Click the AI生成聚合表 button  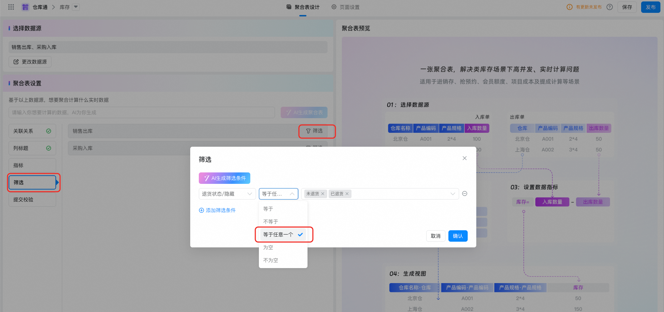click(x=304, y=112)
